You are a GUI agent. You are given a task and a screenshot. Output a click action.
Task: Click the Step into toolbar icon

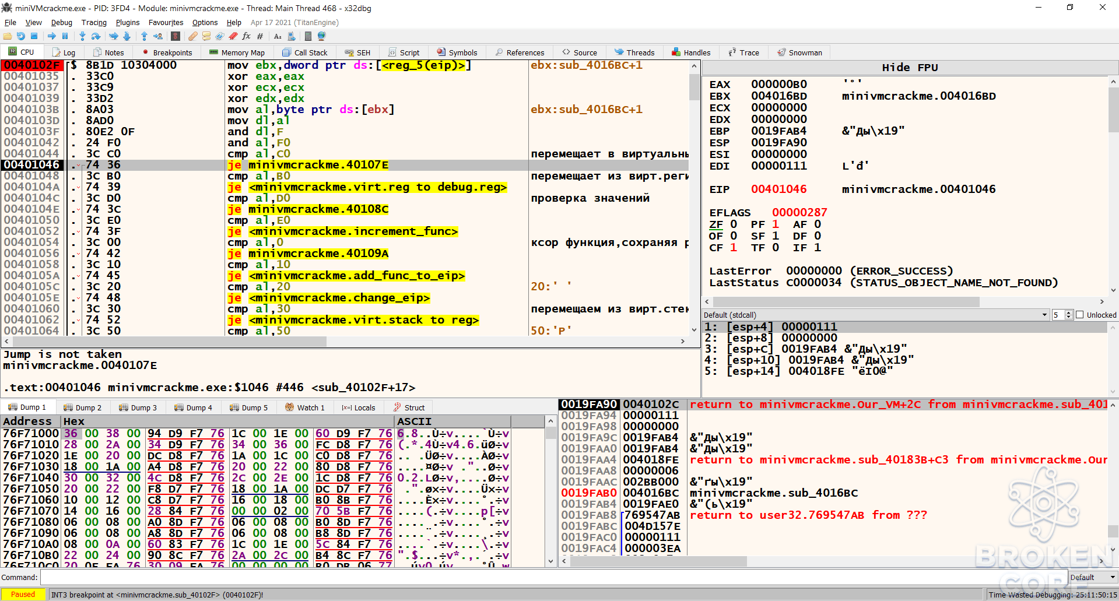pyautogui.click(x=82, y=36)
